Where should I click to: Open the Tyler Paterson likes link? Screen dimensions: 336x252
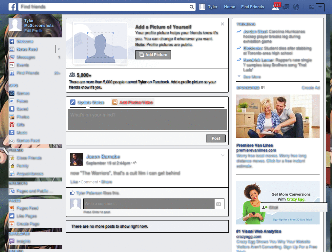point(89,193)
